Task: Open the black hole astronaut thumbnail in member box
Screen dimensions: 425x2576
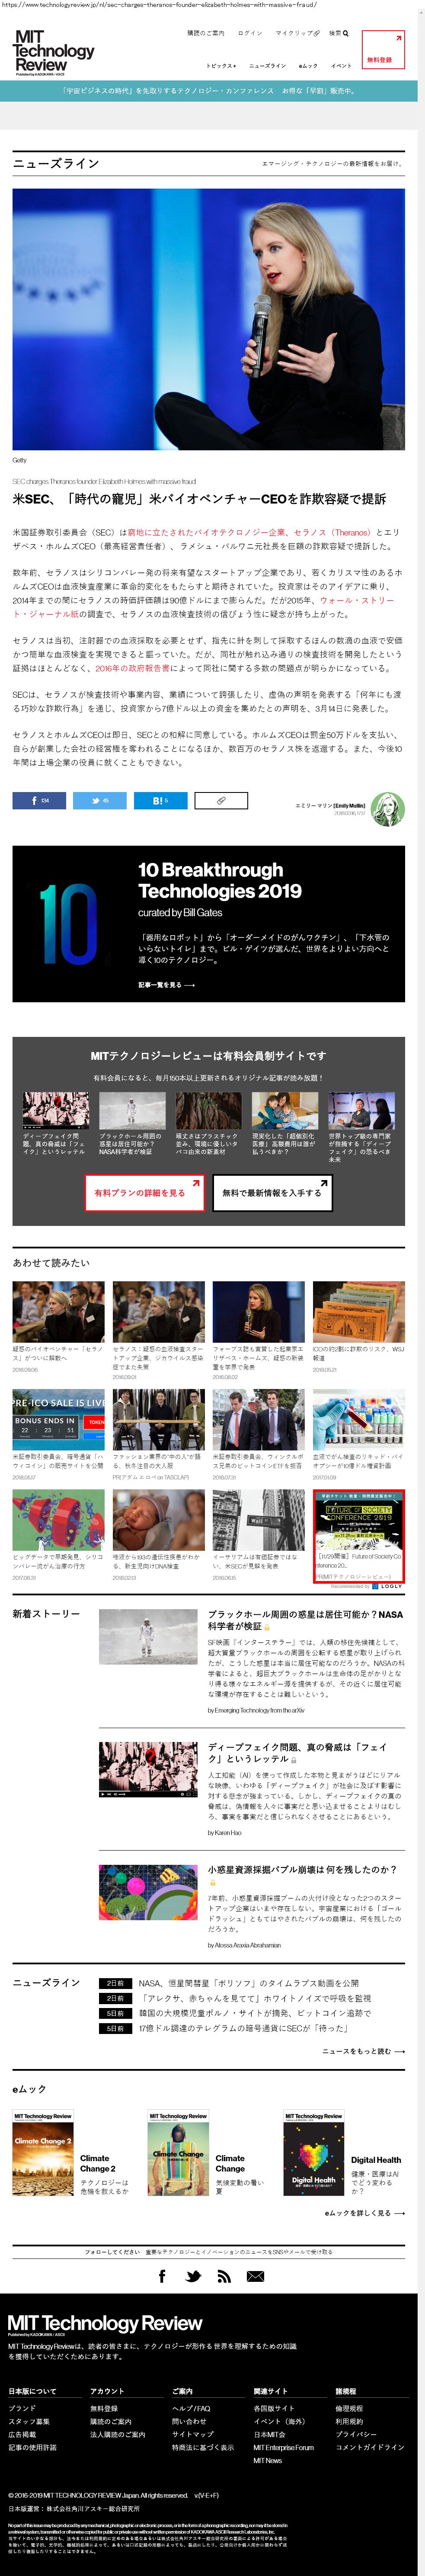Action: (x=132, y=1111)
